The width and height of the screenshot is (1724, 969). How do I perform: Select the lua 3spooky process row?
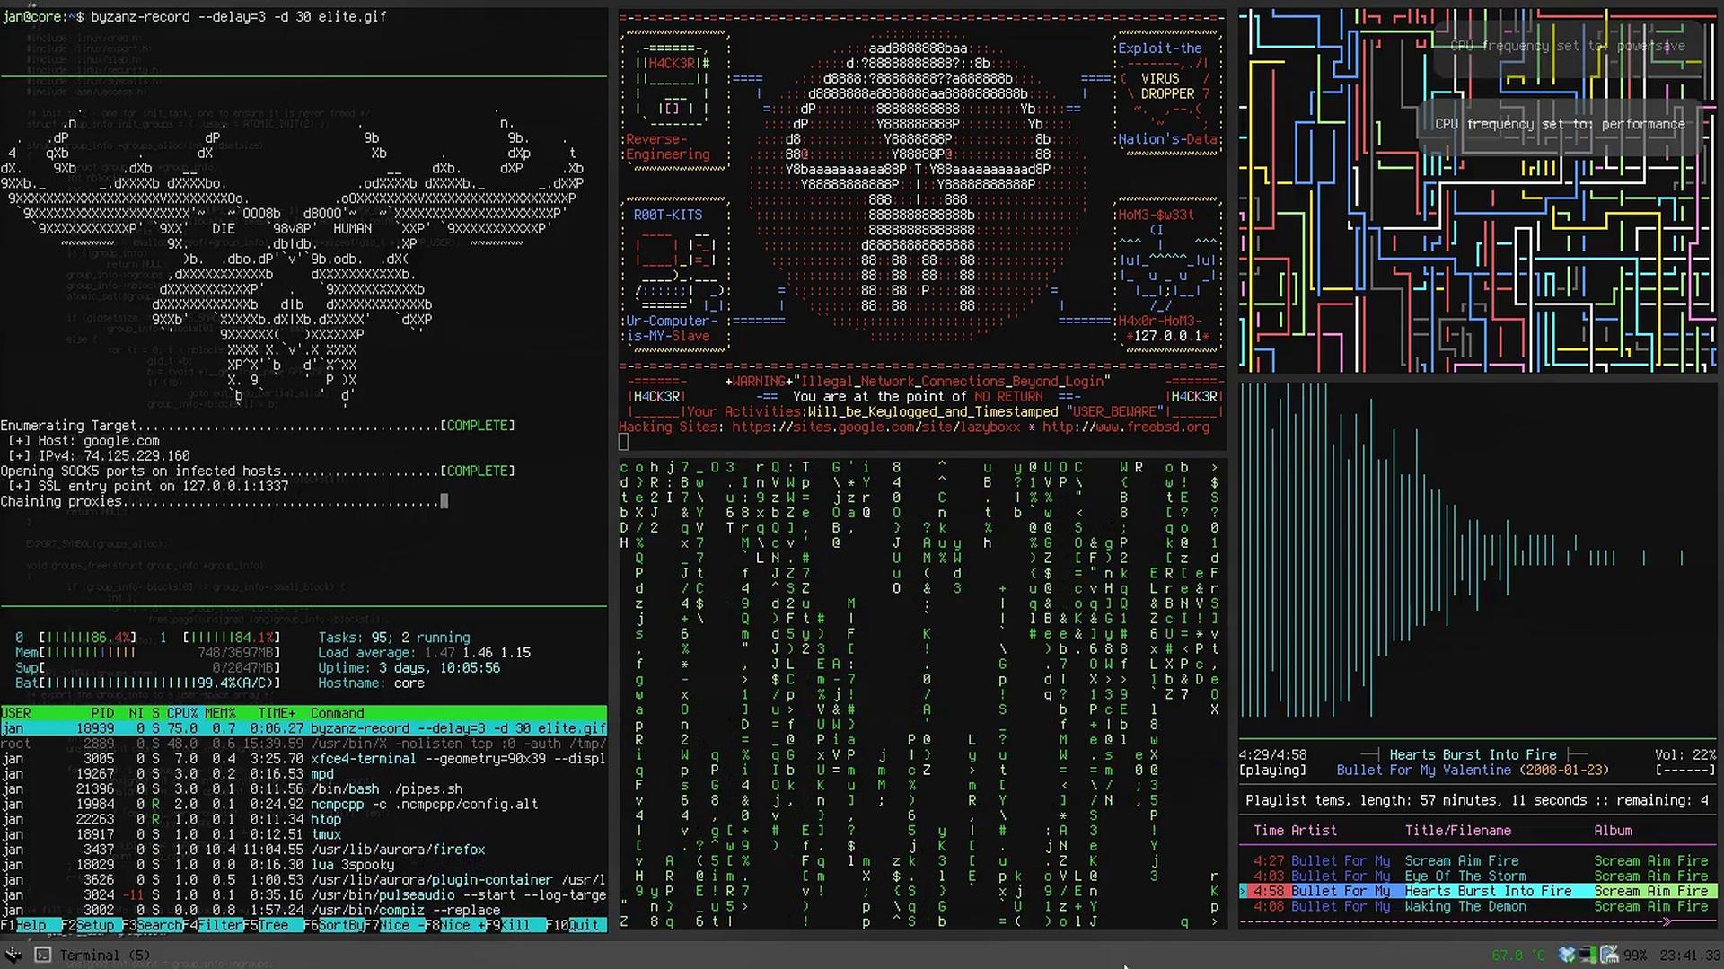pos(303,865)
